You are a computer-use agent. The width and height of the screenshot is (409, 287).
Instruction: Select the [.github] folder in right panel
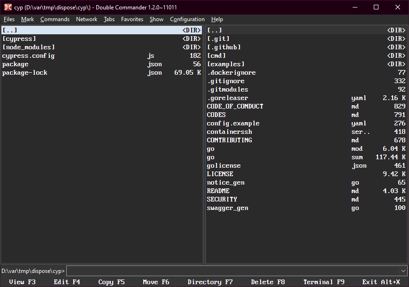pyautogui.click(x=224, y=47)
